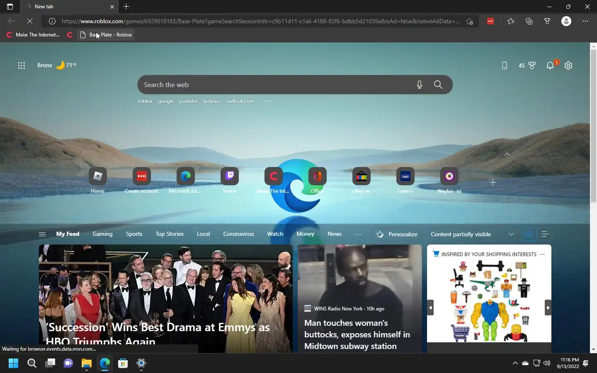The height and width of the screenshot is (373, 597).
Task: Select the Local feed tab
Action: pos(203,234)
